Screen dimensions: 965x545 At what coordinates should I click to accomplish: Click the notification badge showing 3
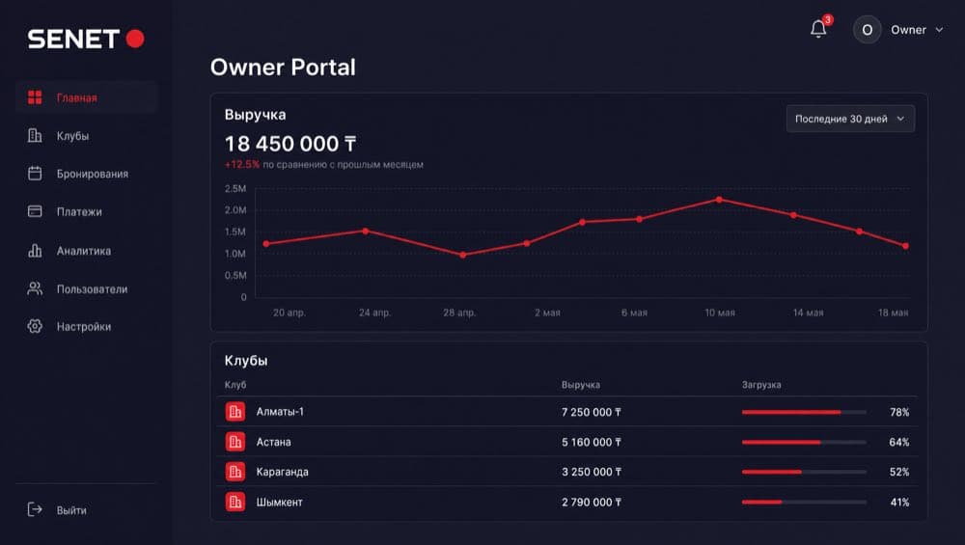coord(828,19)
